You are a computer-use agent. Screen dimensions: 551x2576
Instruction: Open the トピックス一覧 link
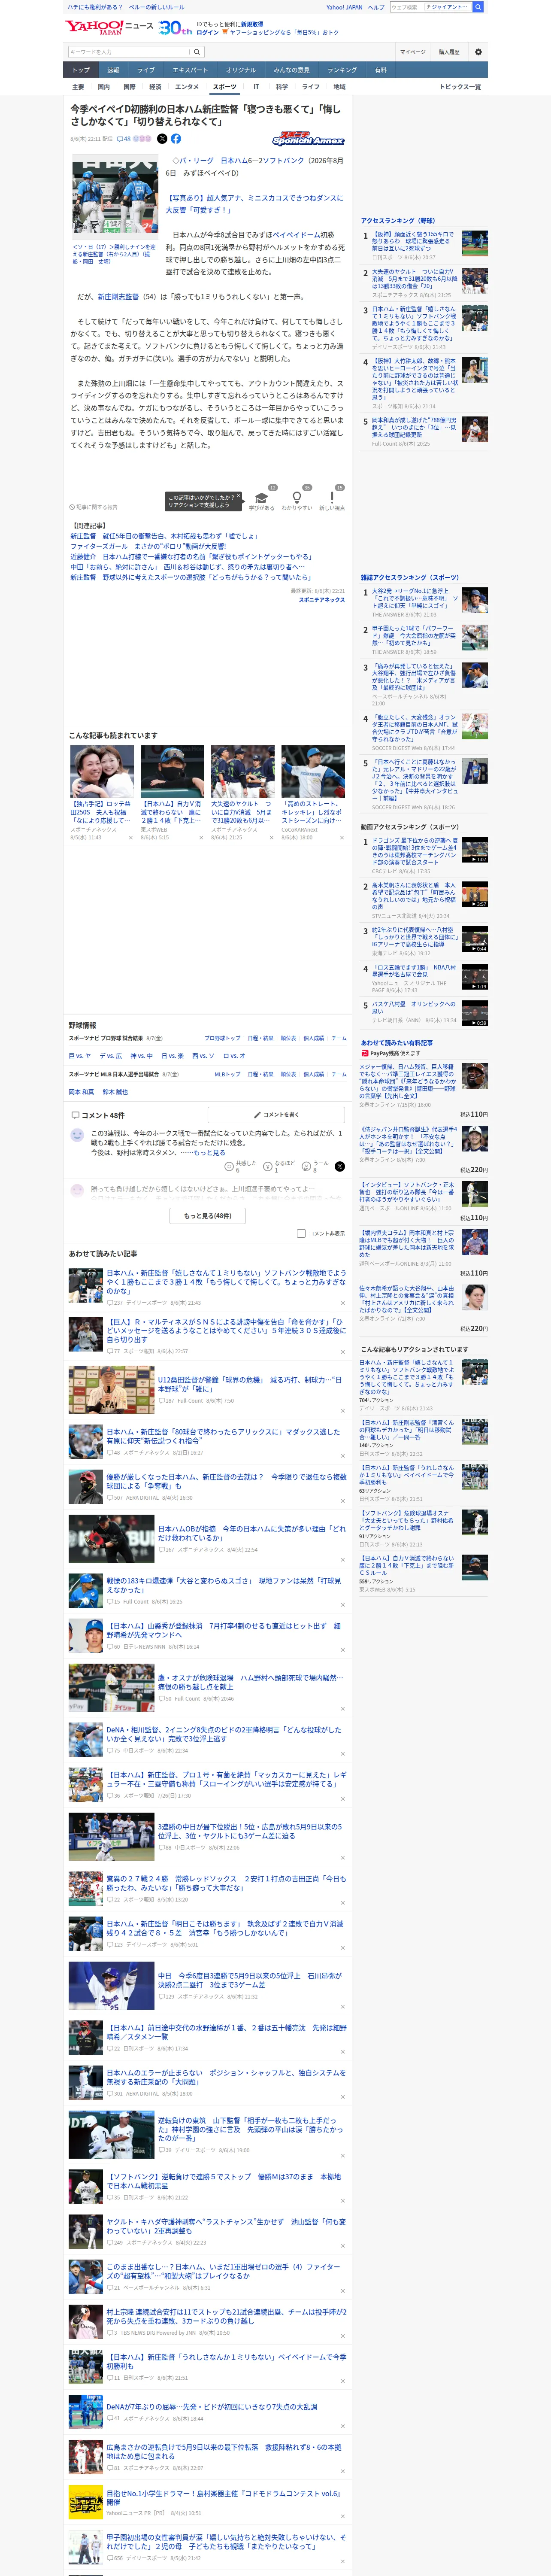click(460, 87)
